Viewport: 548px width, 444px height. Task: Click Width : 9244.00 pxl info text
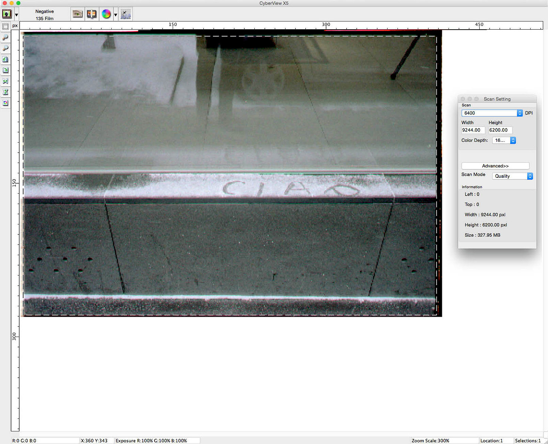pyautogui.click(x=485, y=215)
